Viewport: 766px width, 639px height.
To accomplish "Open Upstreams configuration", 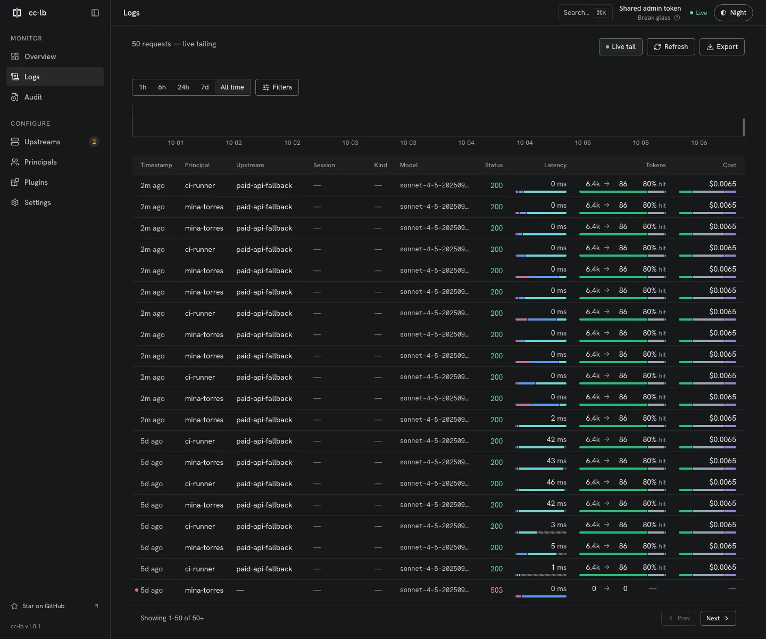I will click(55, 142).
